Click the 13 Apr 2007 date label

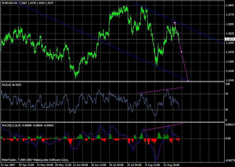[x=8, y=165]
